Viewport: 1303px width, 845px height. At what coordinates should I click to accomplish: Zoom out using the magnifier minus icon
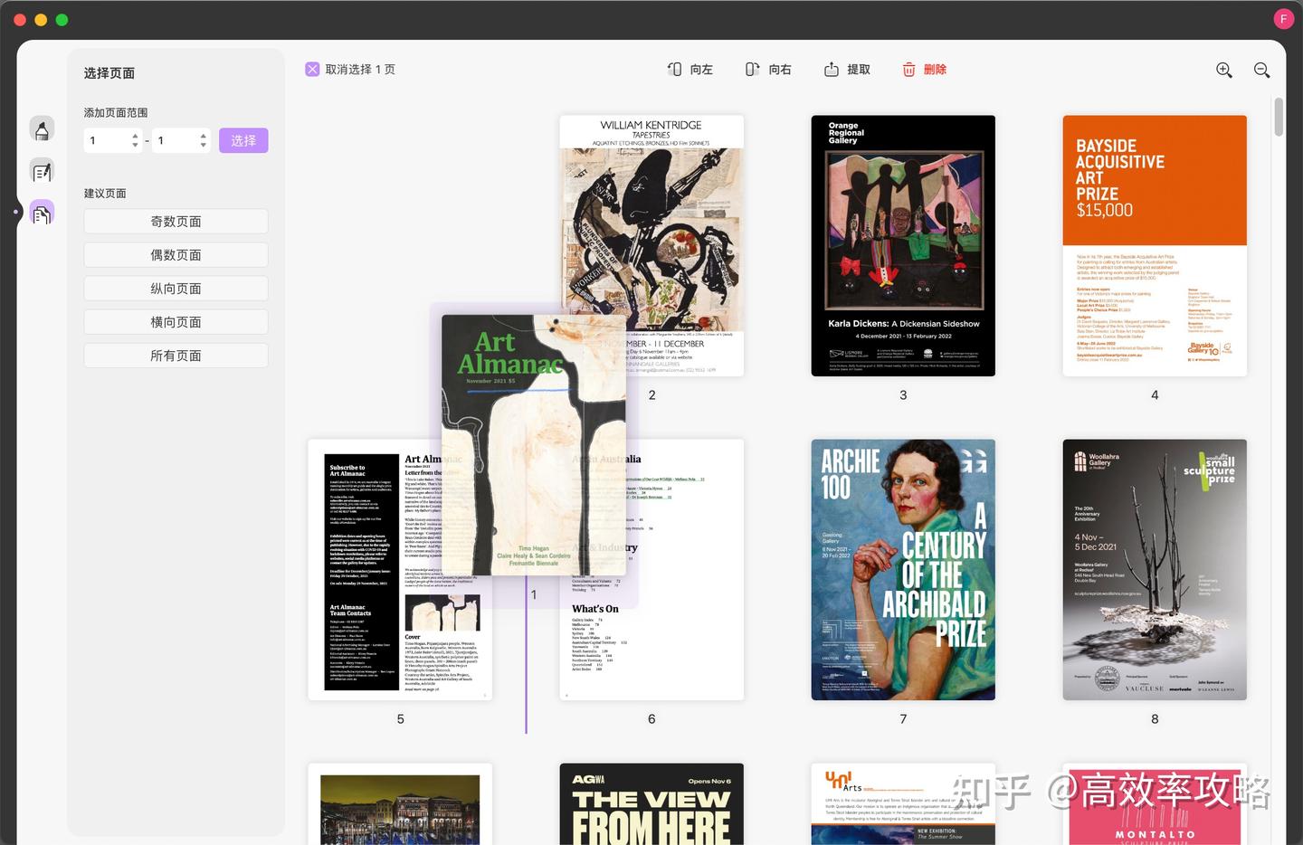click(x=1261, y=70)
